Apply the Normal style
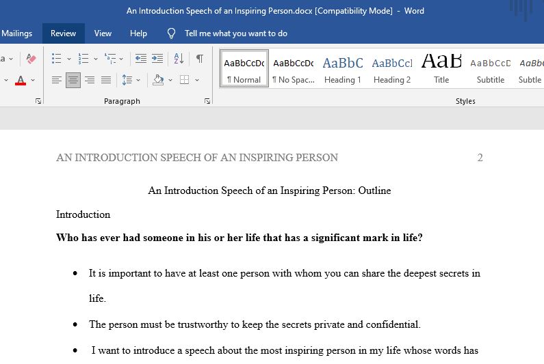544x364 pixels. 244,68
